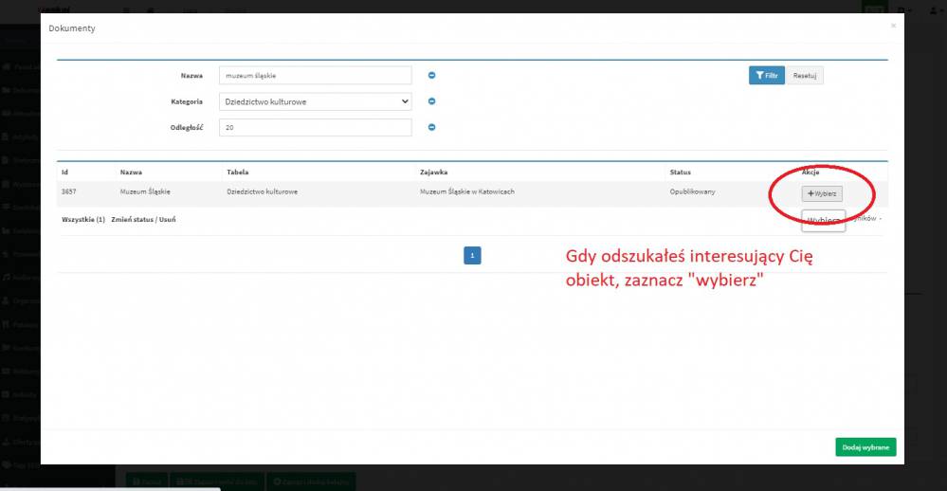Remove the Nazwa filter with its minus icon
This screenshot has width=947, height=491.
tap(431, 76)
